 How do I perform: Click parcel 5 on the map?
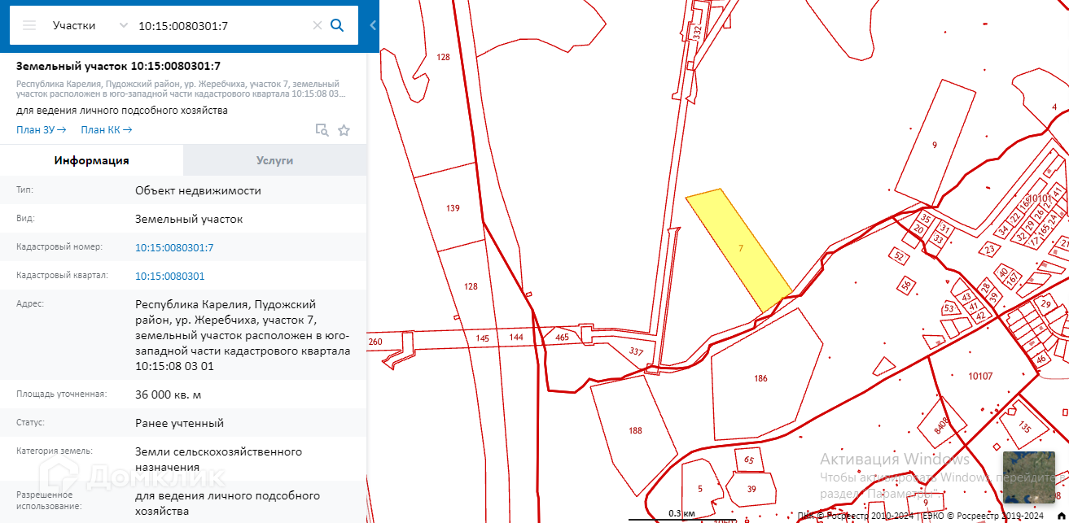click(699, 488)
